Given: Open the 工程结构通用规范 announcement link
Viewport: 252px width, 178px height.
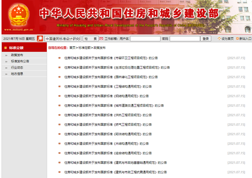Looking at the screenshot, I should point(108,87).
